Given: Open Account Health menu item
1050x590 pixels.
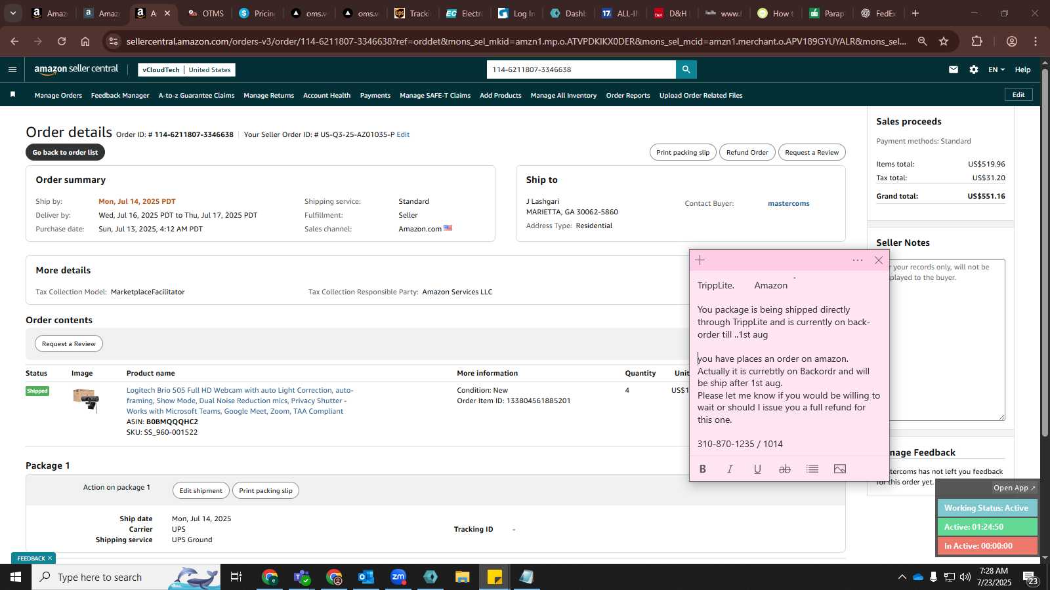Looking at the screenshot, I should [x=327, y=95].
